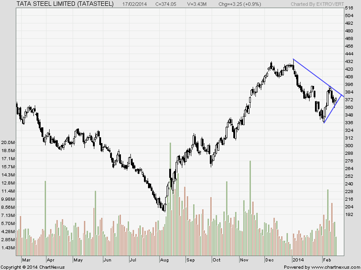
Task: Click the tallest green volume bar in August
Action: [171, 193]
